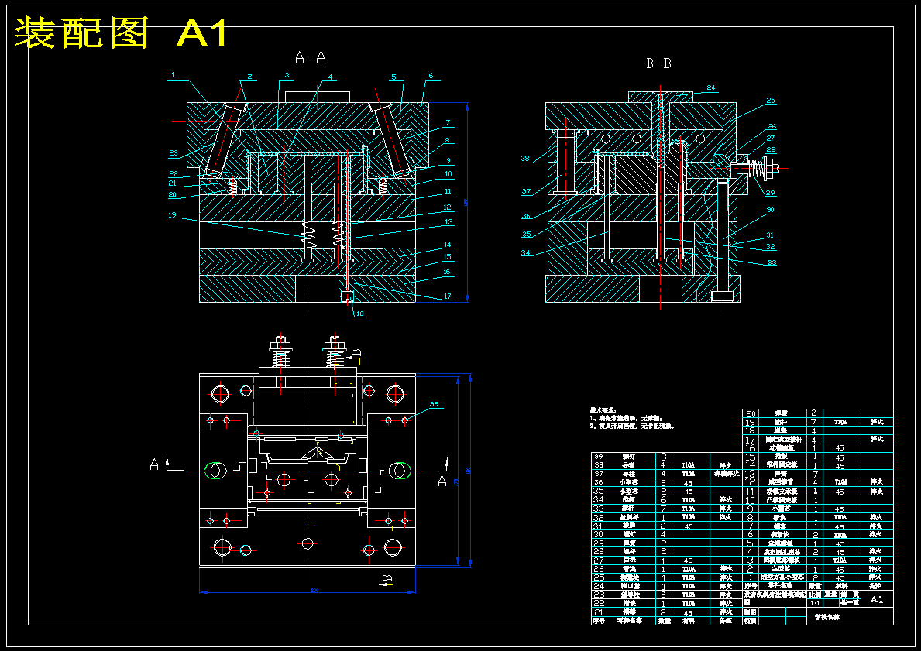Click callout number 38 in section B-B

coord(525,159)
